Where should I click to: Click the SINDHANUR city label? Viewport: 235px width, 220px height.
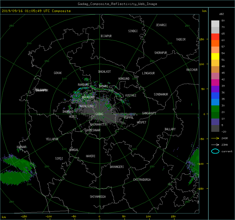(x=161, y=94)
